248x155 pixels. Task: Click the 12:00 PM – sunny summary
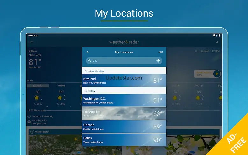pyautogui.click(x=37, y=110)
